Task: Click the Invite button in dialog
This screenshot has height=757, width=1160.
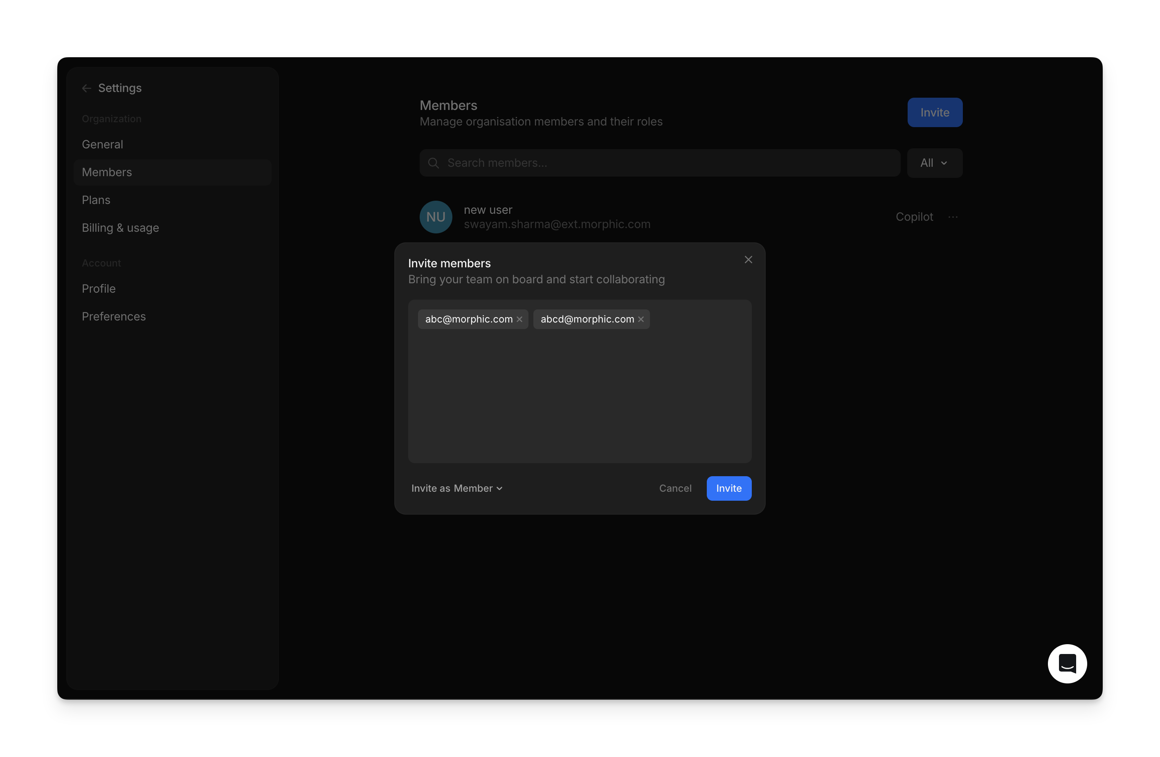Action: point(728,488)
